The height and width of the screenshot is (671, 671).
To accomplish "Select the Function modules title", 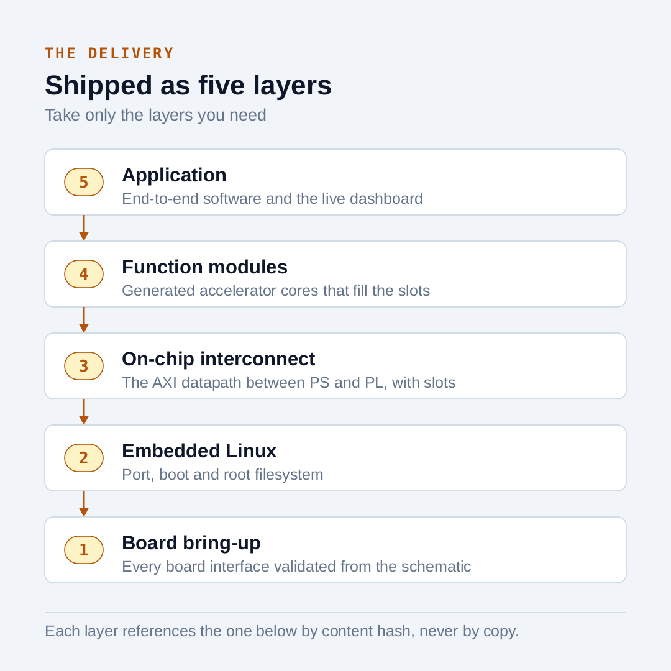I will (204, 267).
